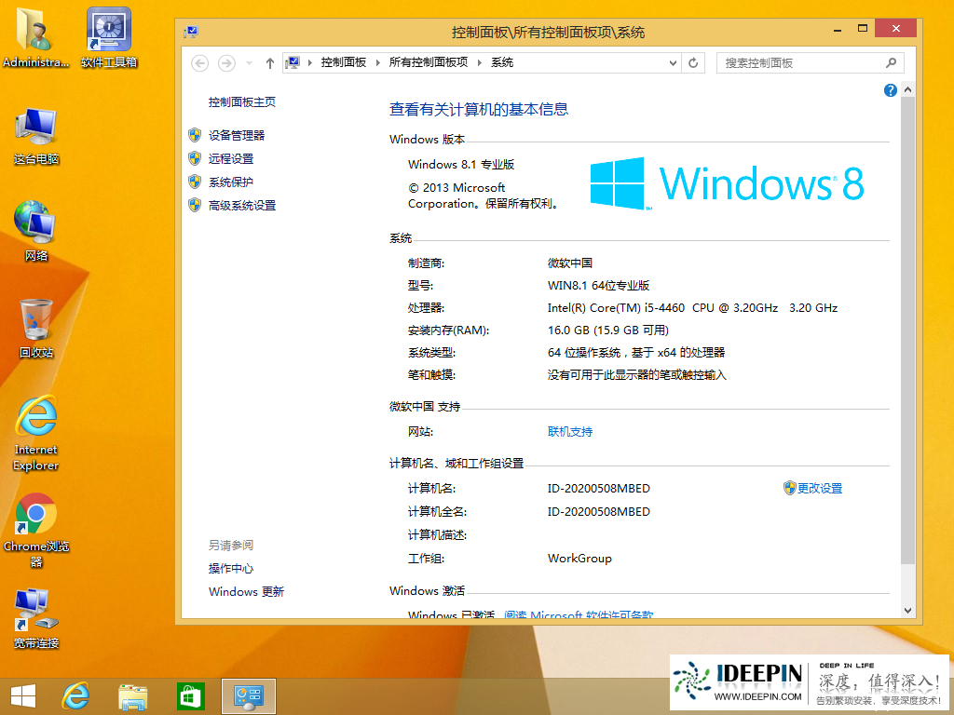The height and width of the screenshot is (715, 954).
Task: Select the 这台电脑 desktop icon
Action: tap(36, 136)
